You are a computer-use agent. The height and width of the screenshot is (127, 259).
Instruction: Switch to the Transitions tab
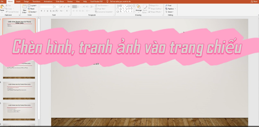(36, 2)
